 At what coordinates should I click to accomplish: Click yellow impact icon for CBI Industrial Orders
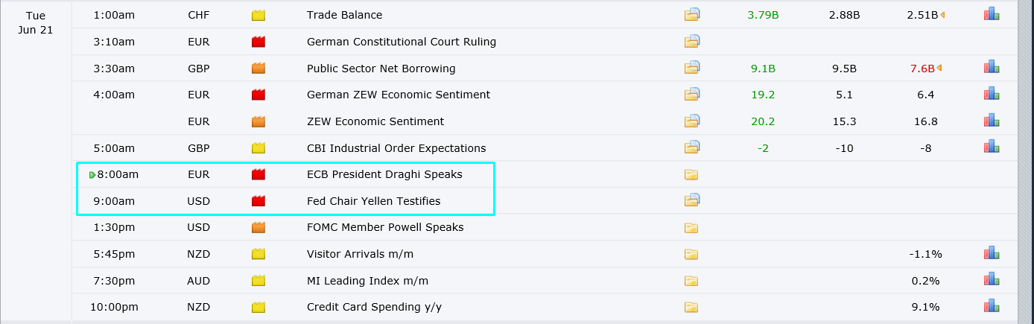tap(258, 148)
